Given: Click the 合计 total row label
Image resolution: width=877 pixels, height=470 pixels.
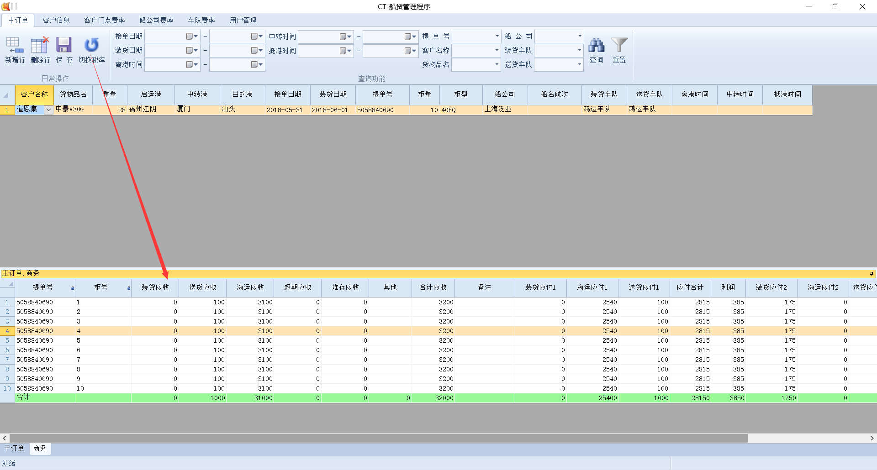Looking at the screenshot, I should (x=23, y=397).
